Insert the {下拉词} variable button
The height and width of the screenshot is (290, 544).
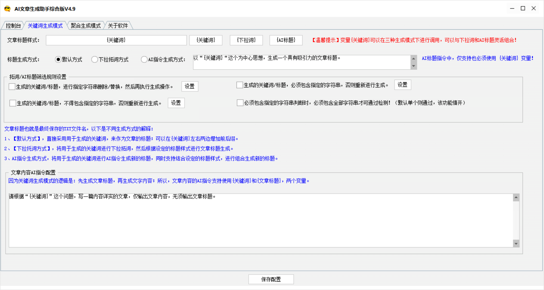[246, 40]
